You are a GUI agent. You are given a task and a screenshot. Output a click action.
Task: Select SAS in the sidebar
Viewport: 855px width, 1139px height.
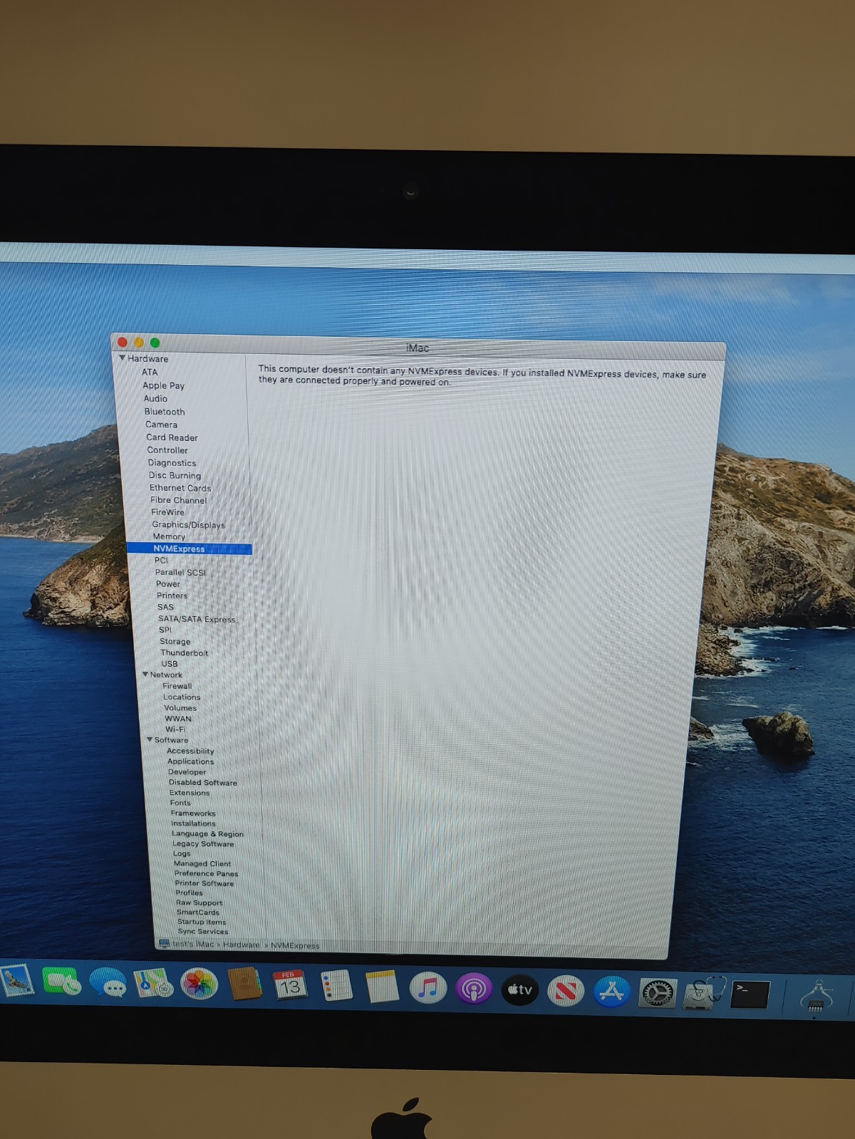coord(165,607)
